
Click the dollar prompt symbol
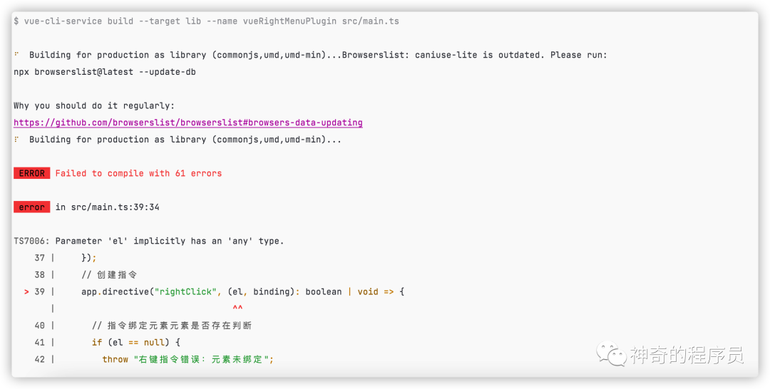coord(16,21)
